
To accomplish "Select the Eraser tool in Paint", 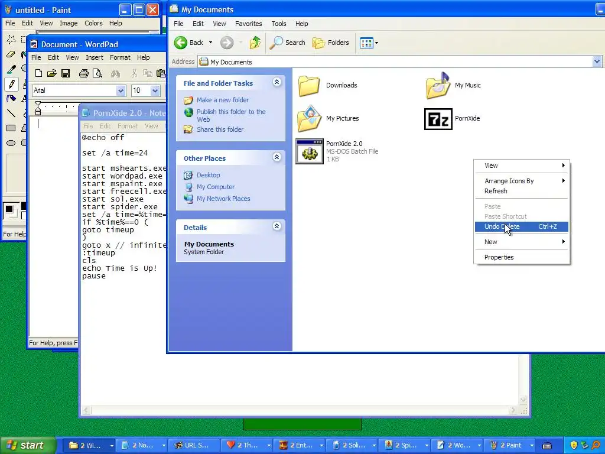I will click(11, 54).
